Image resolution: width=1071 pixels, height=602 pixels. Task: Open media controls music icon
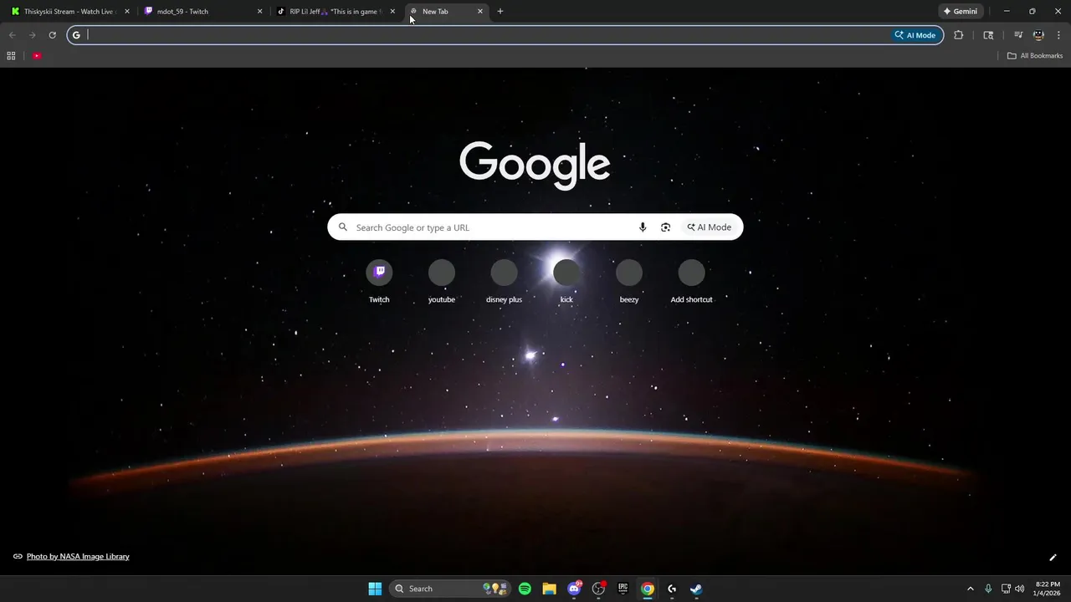click(x=1018, y=35)
